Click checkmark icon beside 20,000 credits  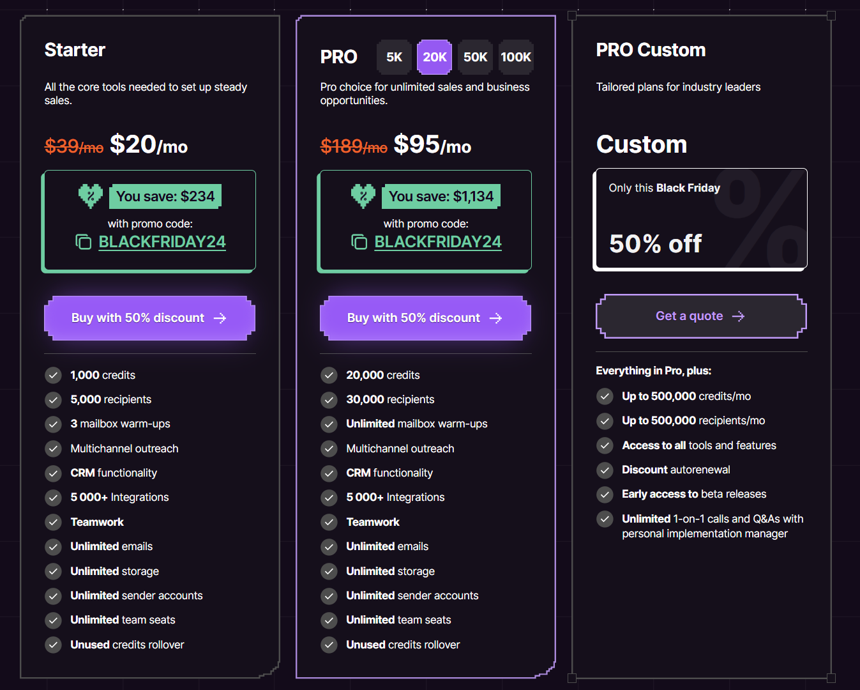click(329, 375)
